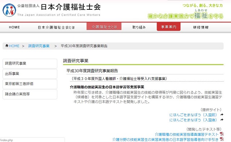Open the 研修情報 navigation item
Image resolution: width=231 pixels, height=142 pixels.
[201, 27]
